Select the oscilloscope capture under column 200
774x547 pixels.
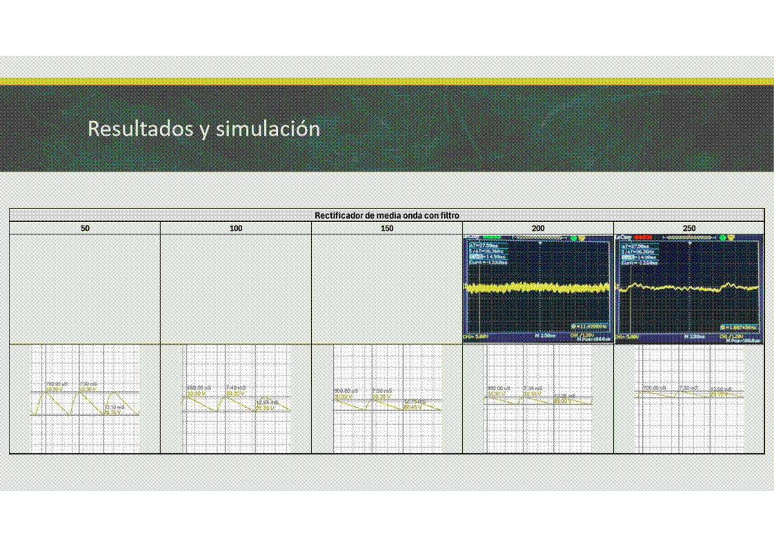pos(538,289)
